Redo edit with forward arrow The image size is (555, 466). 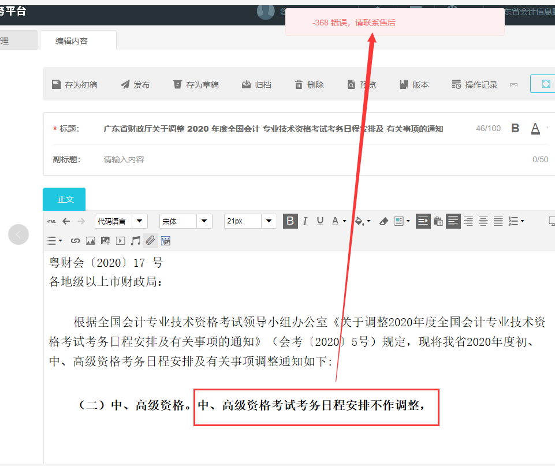click(x=81, y=221)
